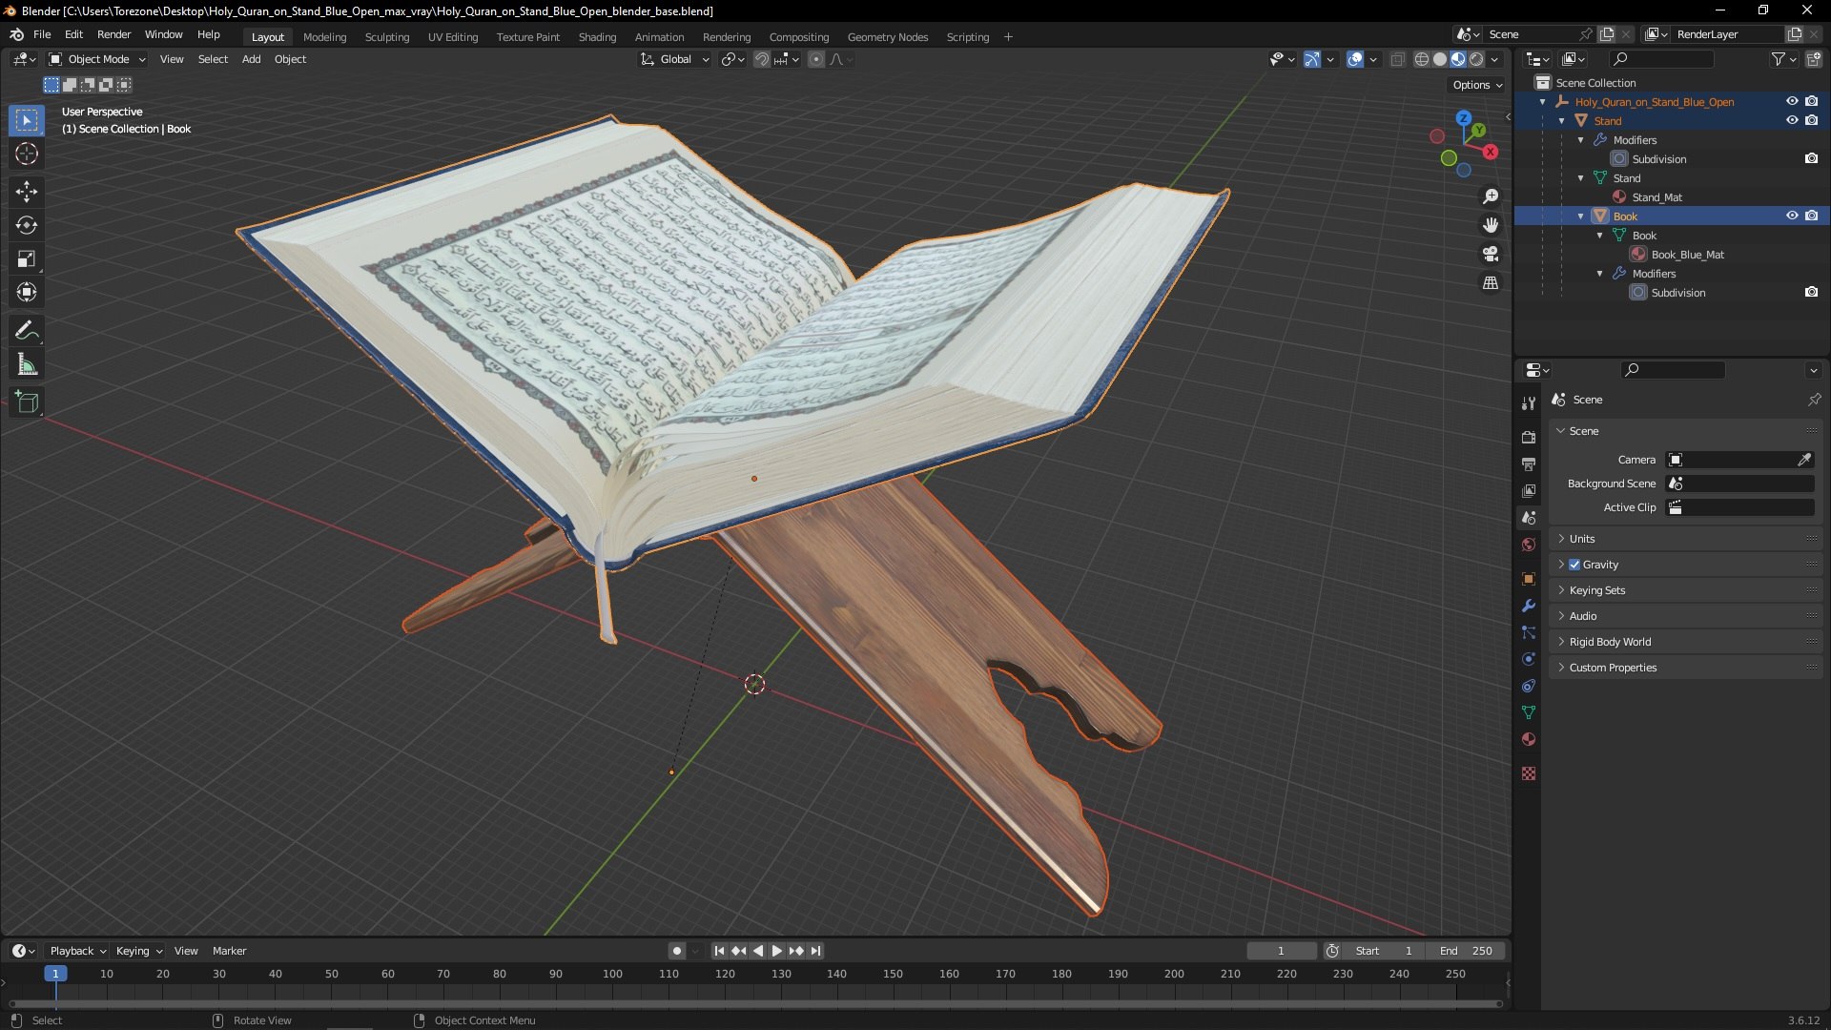Toggle proportional editing in header
Viewport: 1831px width, 1030px height.
pos(815,59)
